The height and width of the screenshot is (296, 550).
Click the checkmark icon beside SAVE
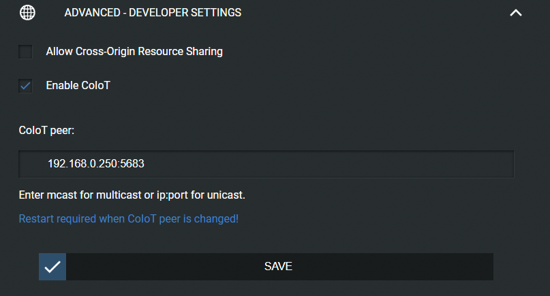pos(52,267)
